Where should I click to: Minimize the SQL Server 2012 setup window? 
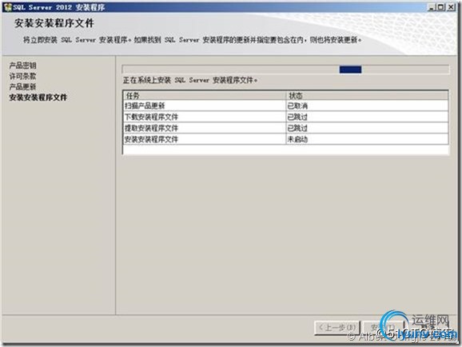(x=432, y=7)
